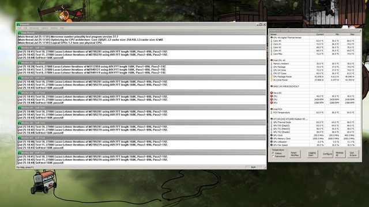Collapse the Clevo EC sensor group
The image size is (369, 207).
[x=272, y=93]
